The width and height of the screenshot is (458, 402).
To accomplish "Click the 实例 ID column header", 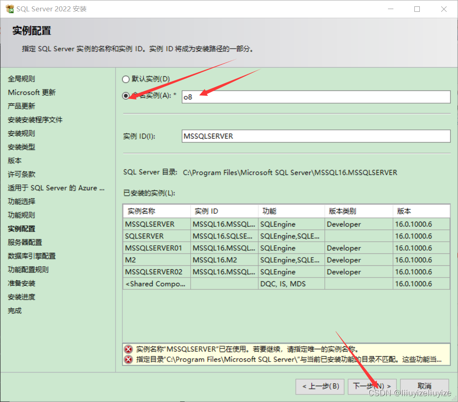I will [224, 211].
